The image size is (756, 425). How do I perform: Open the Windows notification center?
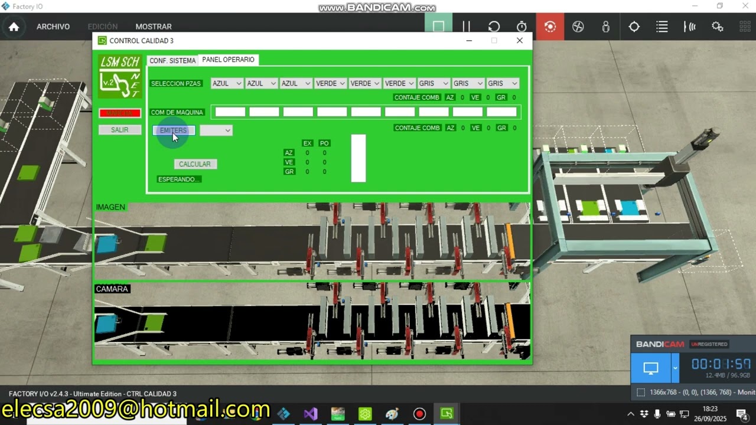(x=741, y=414)
